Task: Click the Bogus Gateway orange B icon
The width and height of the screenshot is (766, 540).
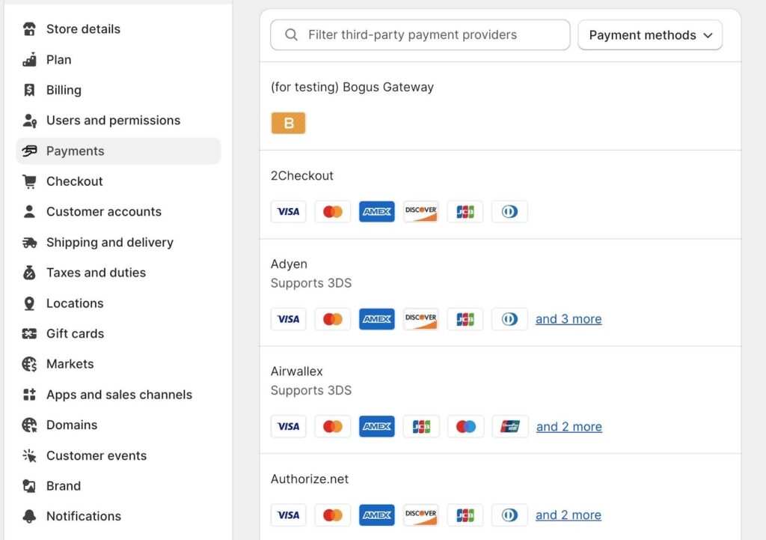Action: tap(288, 124)
